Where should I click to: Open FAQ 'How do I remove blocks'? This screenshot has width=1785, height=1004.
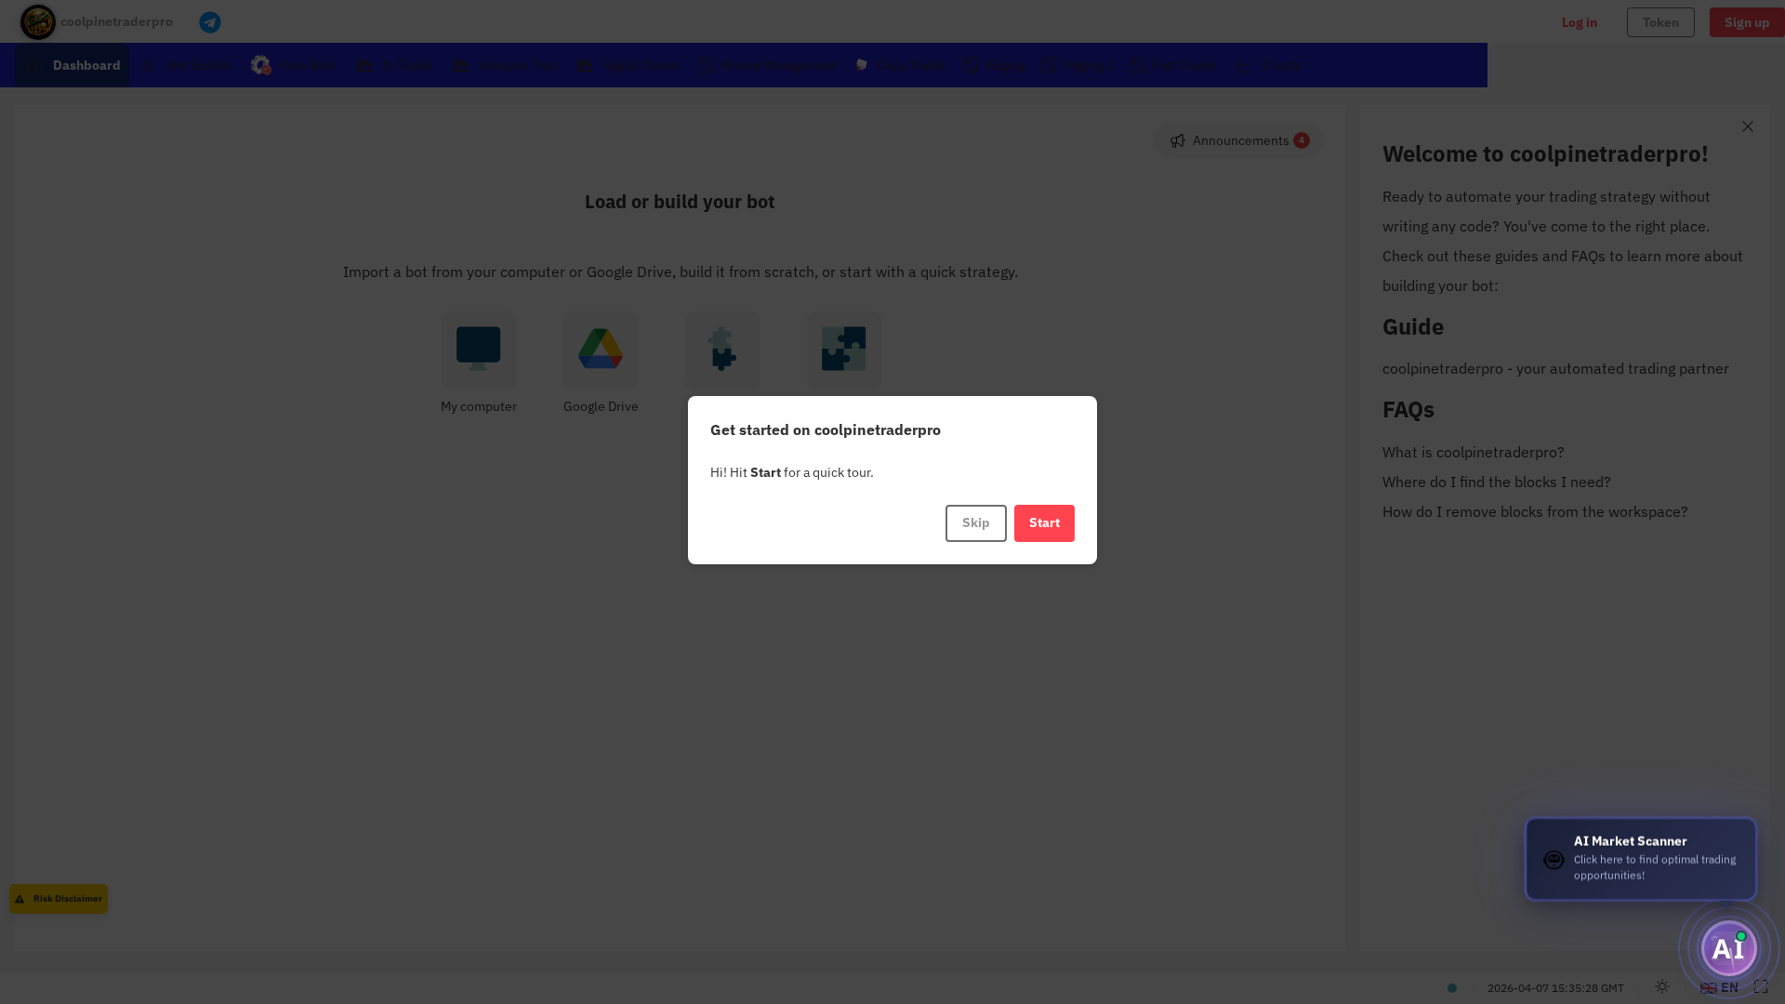pyautogui.click(x=1534, y=511)
